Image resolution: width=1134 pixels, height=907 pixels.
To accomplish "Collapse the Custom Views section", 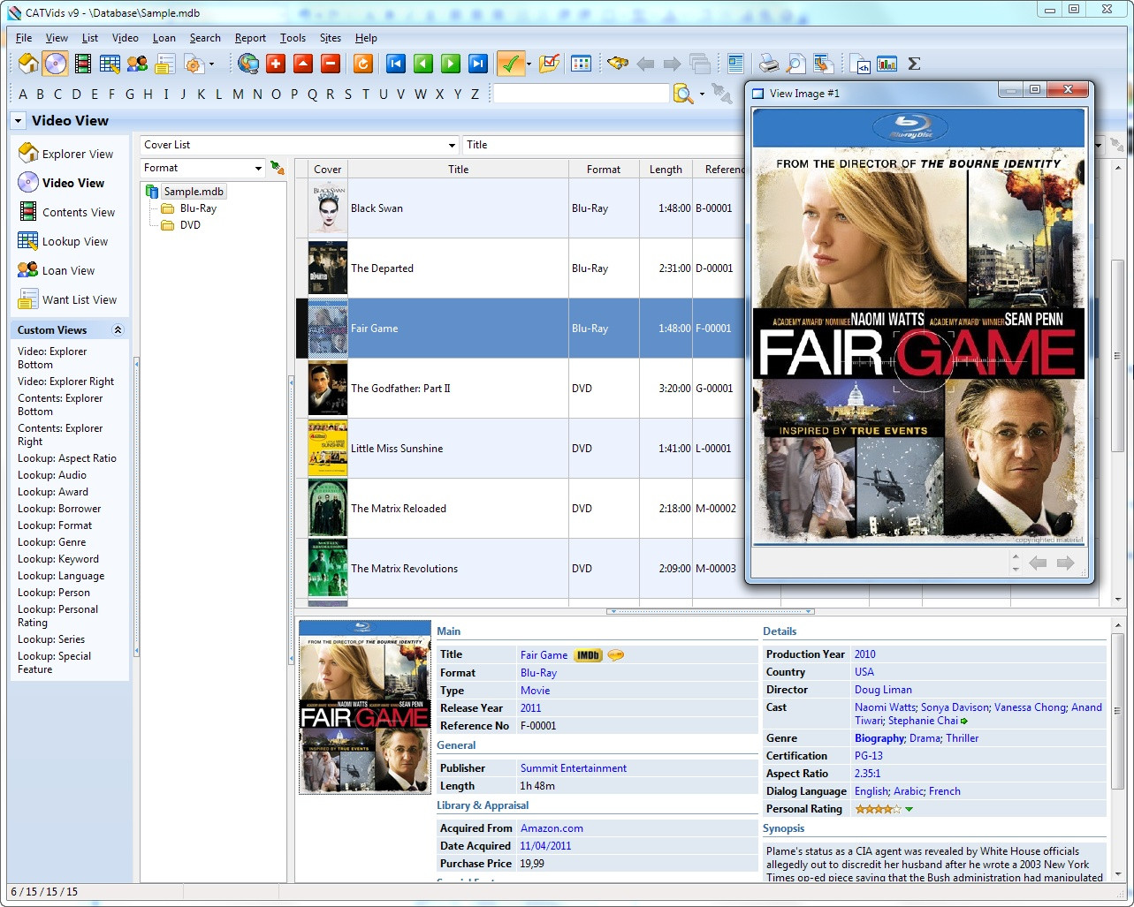I will point(118,330).
